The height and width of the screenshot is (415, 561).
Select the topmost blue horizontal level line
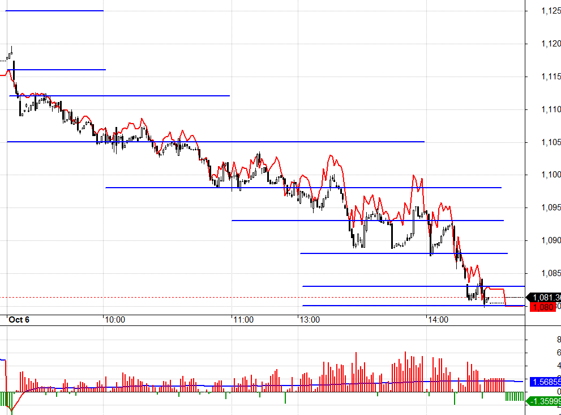(54, 11)
